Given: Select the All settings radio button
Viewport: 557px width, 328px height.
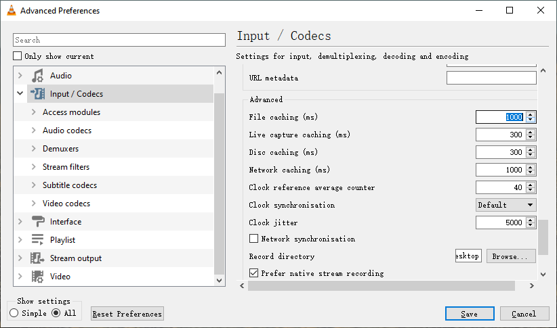Looking at the screenshot, I should (x=56, y=313).
